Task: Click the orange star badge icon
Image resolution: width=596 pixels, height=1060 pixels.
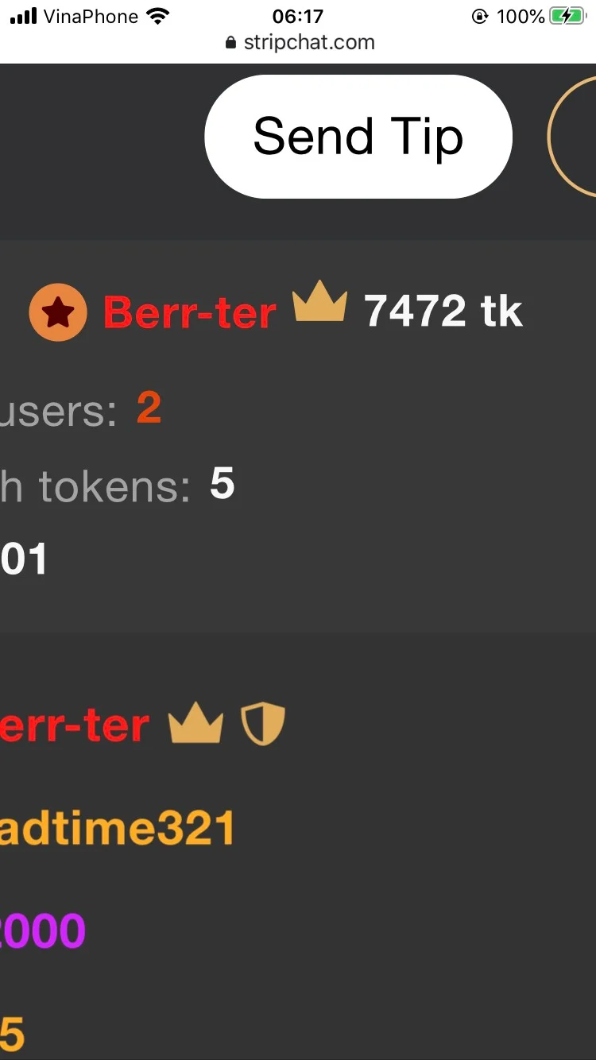Action: point(58,312)
